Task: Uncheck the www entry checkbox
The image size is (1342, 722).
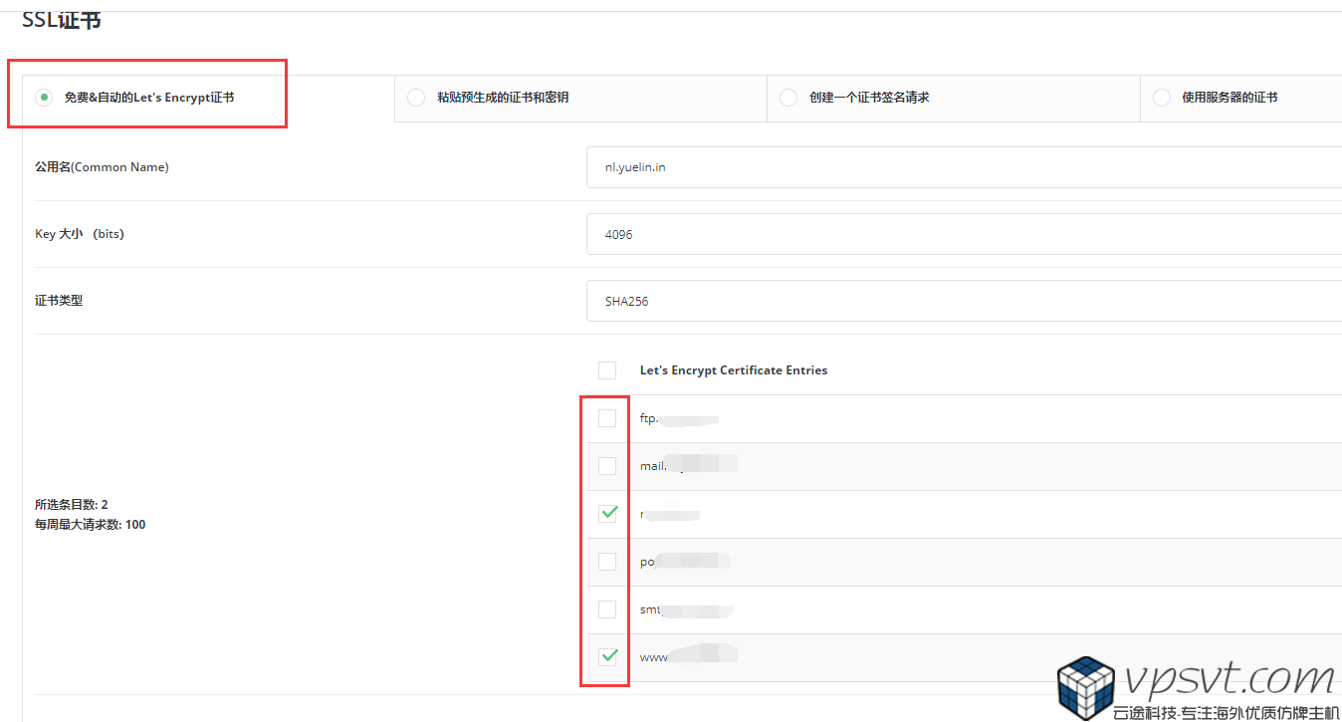Action: pos(606,656)
